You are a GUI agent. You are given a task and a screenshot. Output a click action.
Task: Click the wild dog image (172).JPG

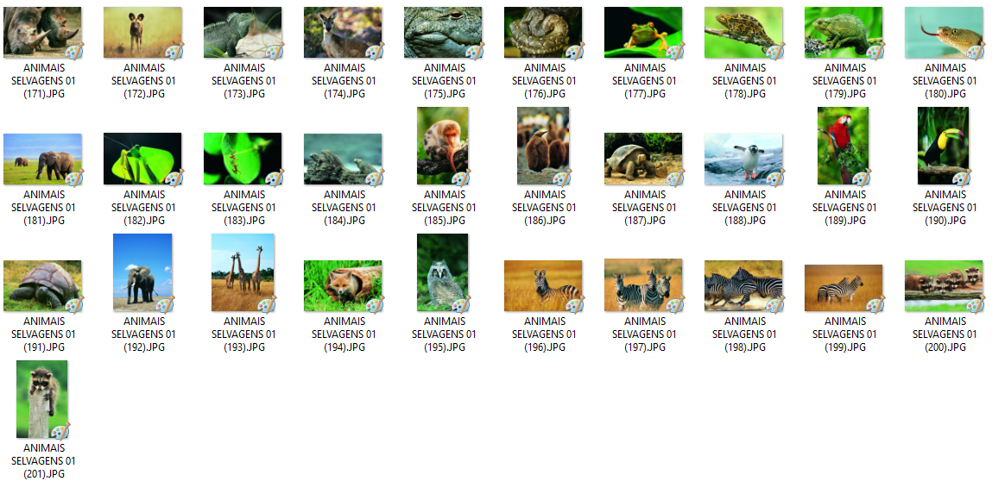tap(142, 33)
